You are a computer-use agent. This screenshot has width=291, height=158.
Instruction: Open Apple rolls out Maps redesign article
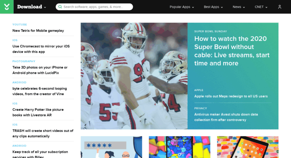[231, 96]
